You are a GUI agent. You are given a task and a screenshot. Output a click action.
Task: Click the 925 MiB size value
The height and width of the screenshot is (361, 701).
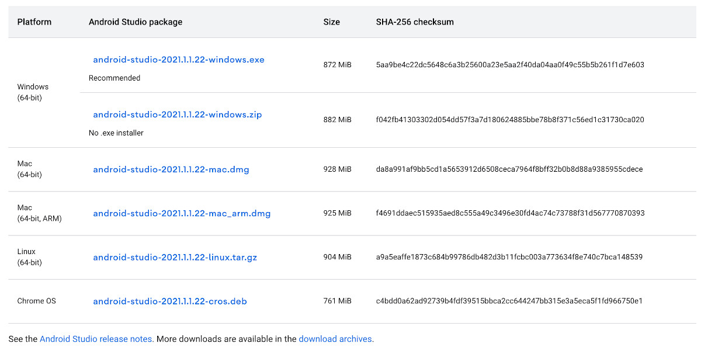tap(338, 213)
